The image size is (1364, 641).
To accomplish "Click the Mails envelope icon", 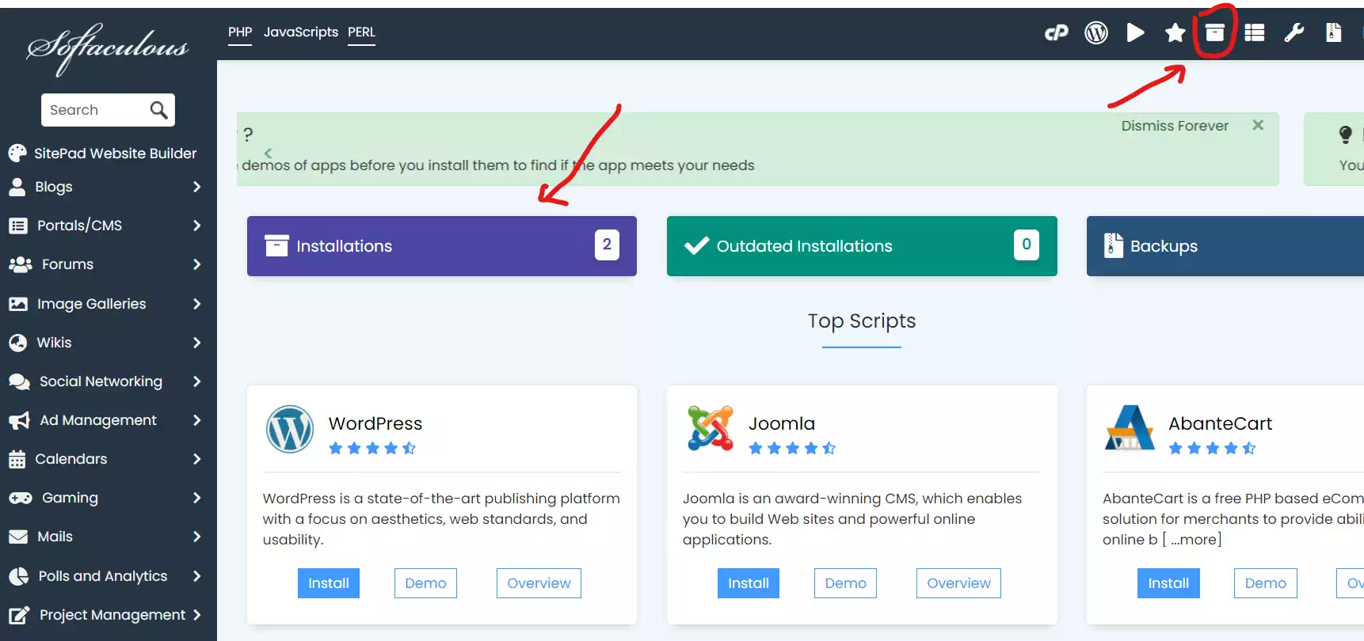I will point(17,537).
